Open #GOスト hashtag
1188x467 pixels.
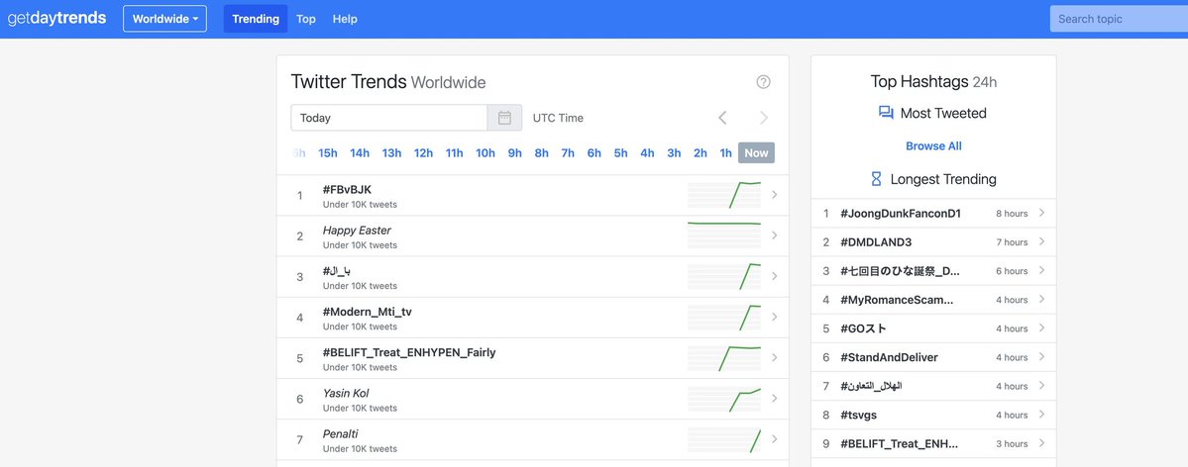[864, 328]
